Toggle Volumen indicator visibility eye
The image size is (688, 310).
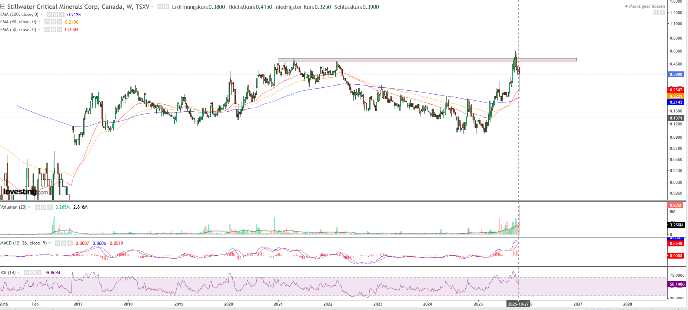click(37, 207)
